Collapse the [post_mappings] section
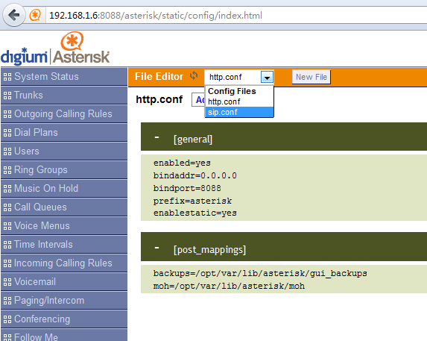 [x=156, y=248]
